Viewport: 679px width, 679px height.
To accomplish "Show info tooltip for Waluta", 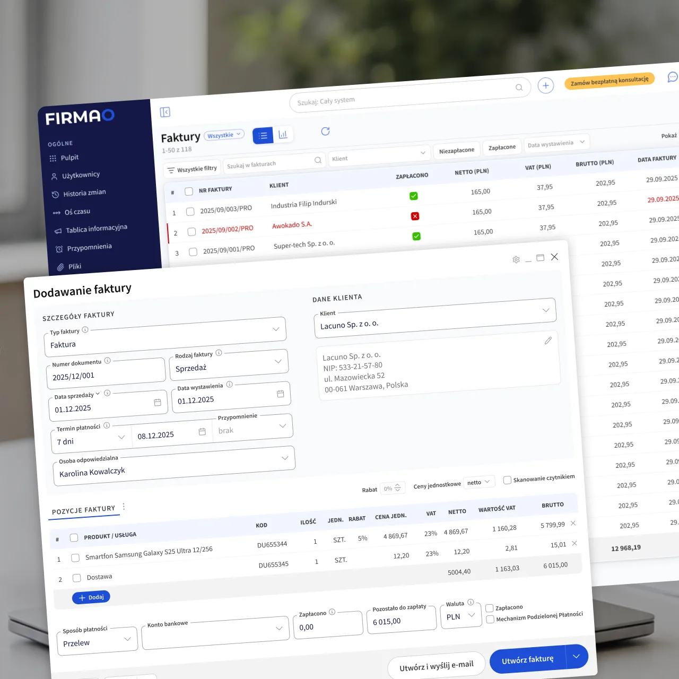I will (471, 602).
